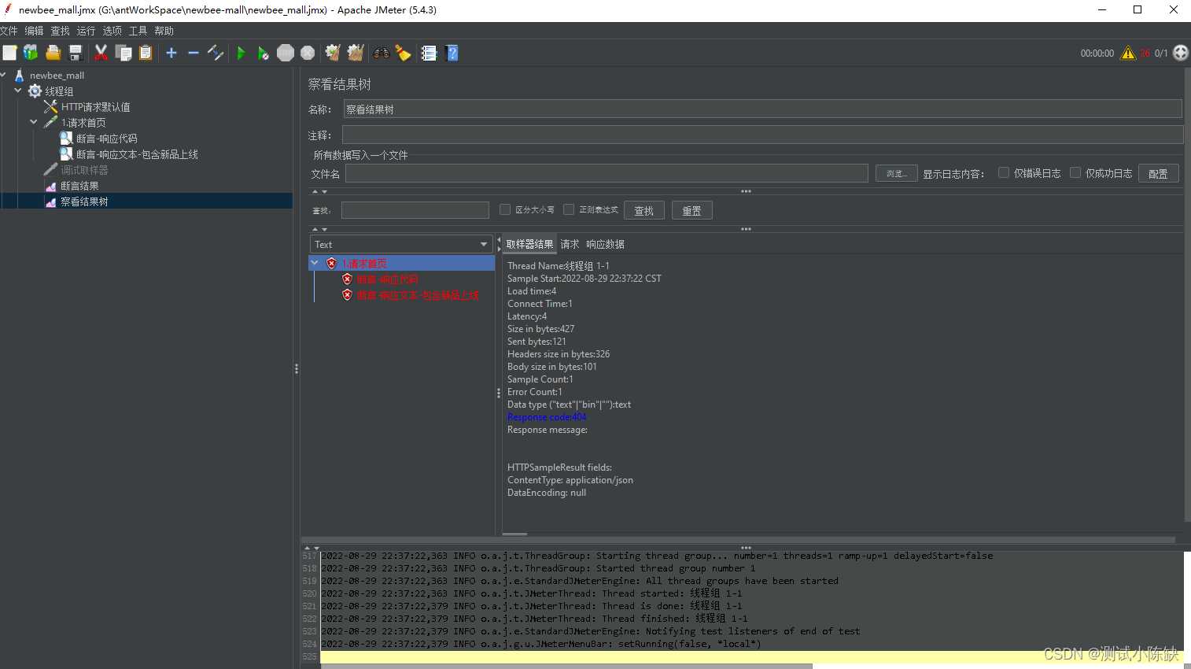Click the 查找 search button

click(644, 210)
